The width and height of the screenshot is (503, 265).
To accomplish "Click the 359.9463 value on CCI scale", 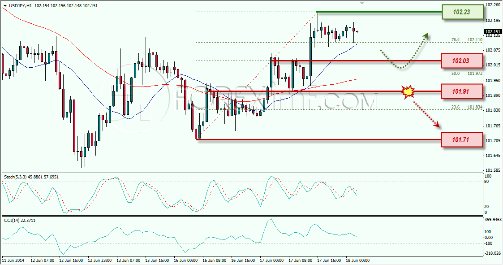I will tap(493, 220).
